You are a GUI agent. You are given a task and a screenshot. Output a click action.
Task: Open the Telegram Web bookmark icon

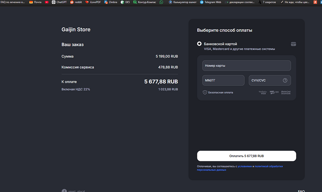[202, 2]
